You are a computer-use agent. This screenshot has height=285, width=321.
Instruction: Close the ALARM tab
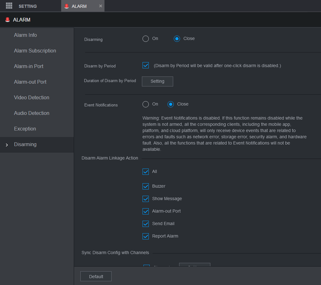coord(101,6)
